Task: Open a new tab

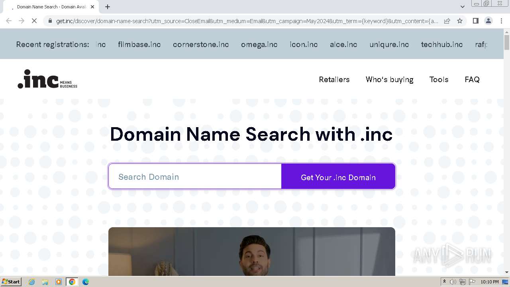Action: [108, 7]
